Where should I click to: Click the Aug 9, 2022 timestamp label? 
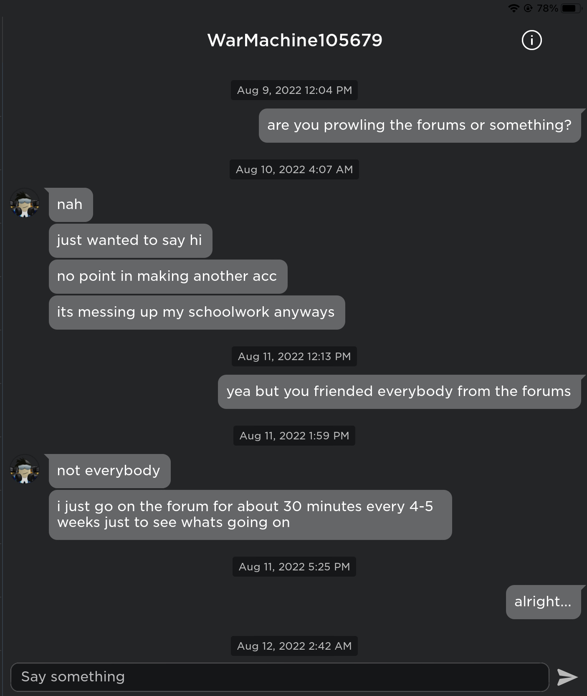294,90
